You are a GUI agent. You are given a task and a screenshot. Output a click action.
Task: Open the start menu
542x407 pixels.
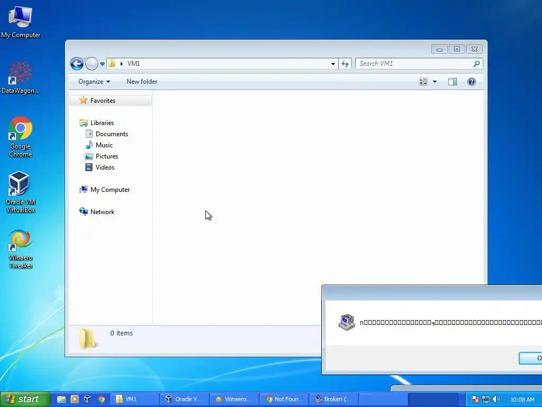[25, 399]
